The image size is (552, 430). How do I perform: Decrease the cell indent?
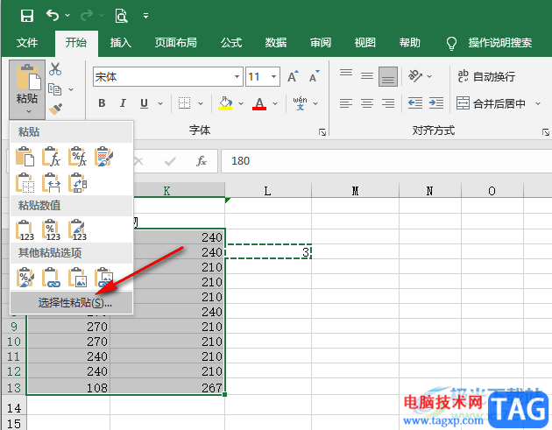[415, 103]
